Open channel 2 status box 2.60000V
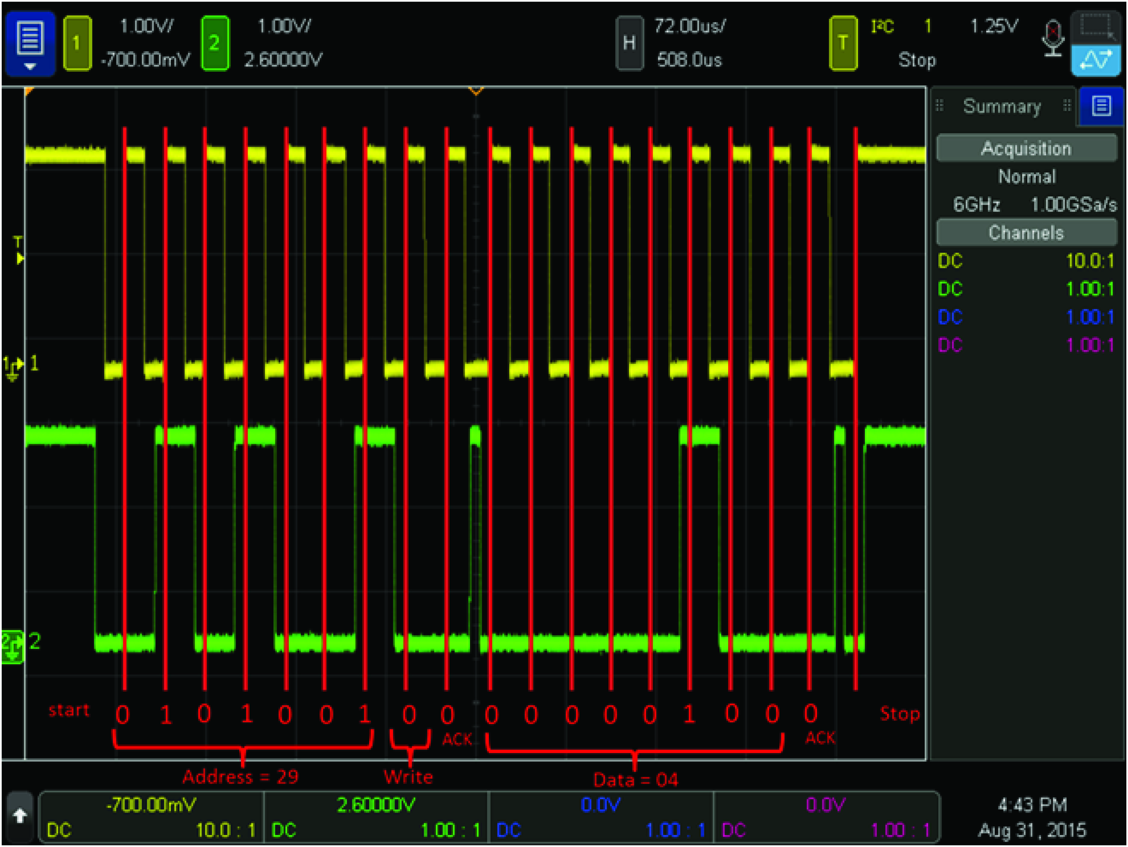The width and height of the screenshot is (1128, 847). (376, 817)
